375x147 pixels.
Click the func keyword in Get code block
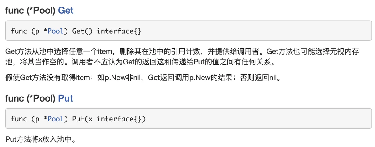pos(19,31)
